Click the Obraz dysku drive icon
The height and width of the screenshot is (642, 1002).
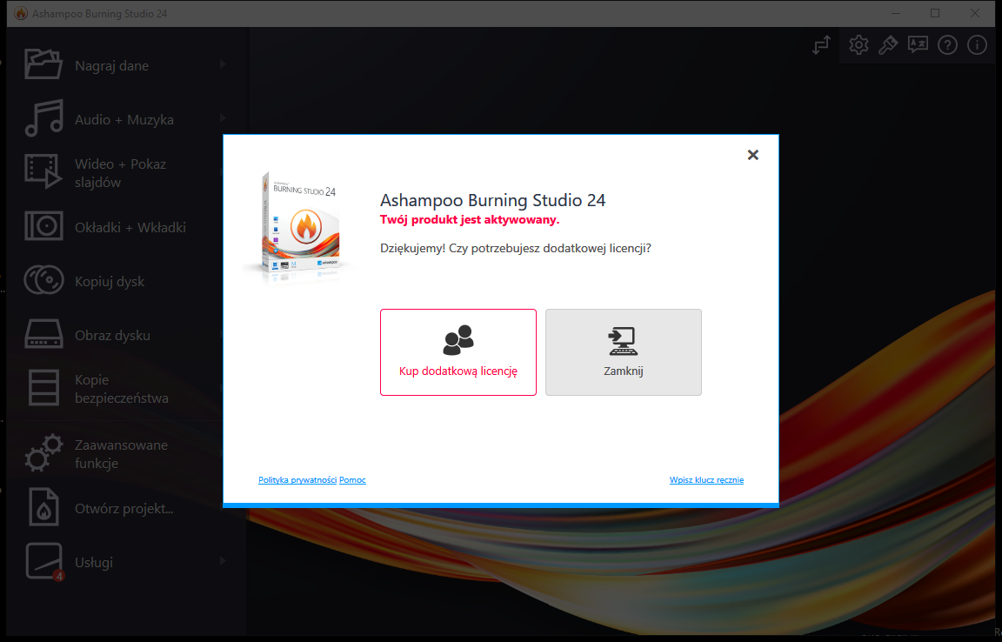point(43,334)
